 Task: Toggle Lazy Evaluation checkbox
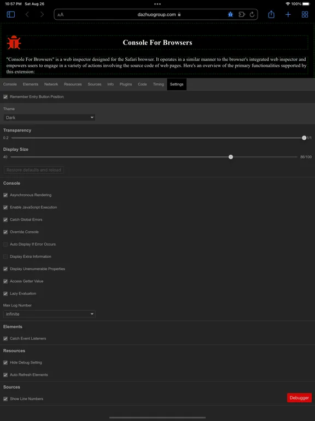click(5, 294)
